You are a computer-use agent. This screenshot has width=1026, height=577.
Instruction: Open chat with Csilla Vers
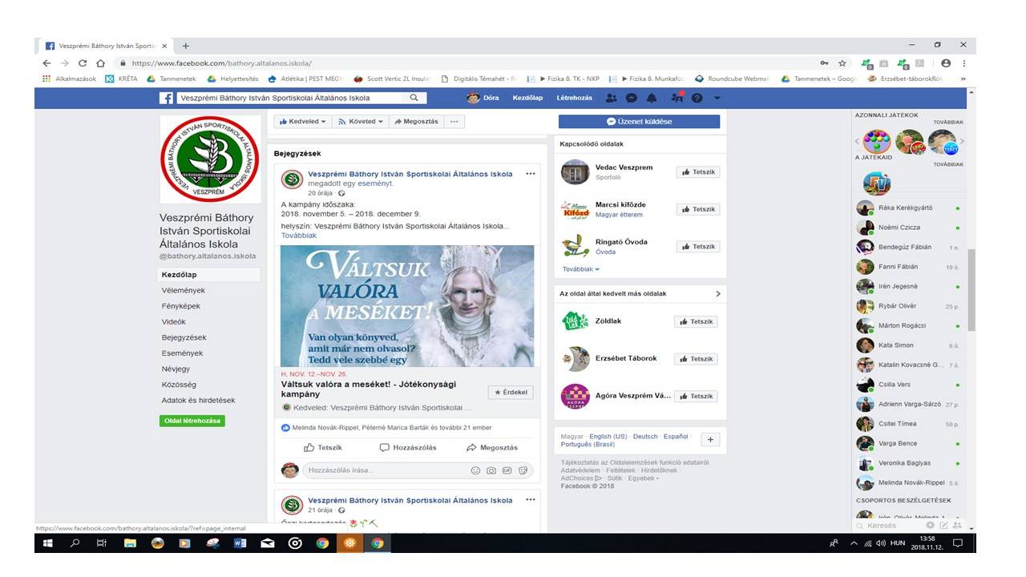tap(908, 385)
